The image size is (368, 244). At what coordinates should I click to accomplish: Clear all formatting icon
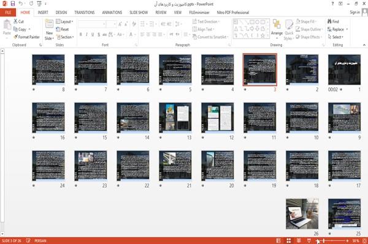(134, 24)
